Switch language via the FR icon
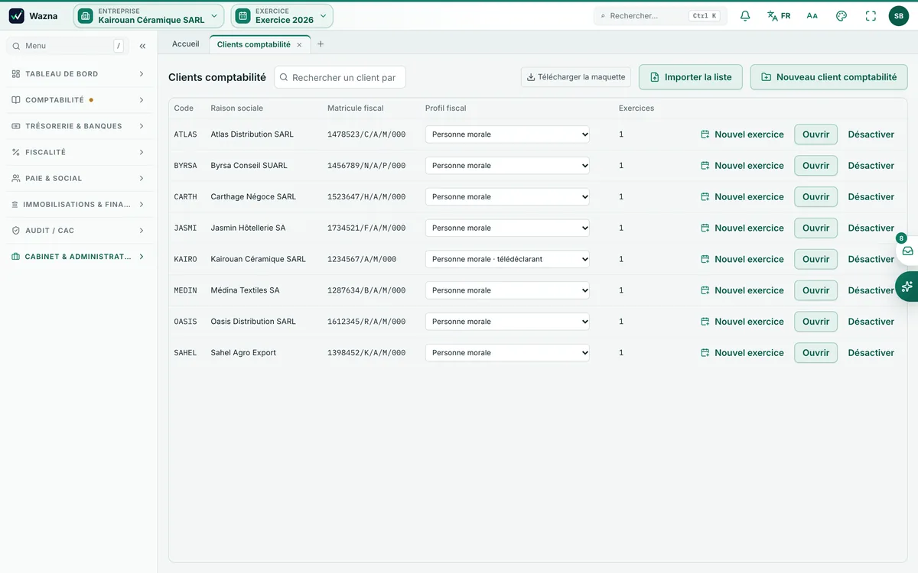Viewport: 918px width, 573px height. point(779,16)
